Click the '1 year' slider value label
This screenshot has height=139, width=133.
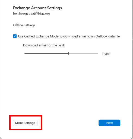point(106,54)
